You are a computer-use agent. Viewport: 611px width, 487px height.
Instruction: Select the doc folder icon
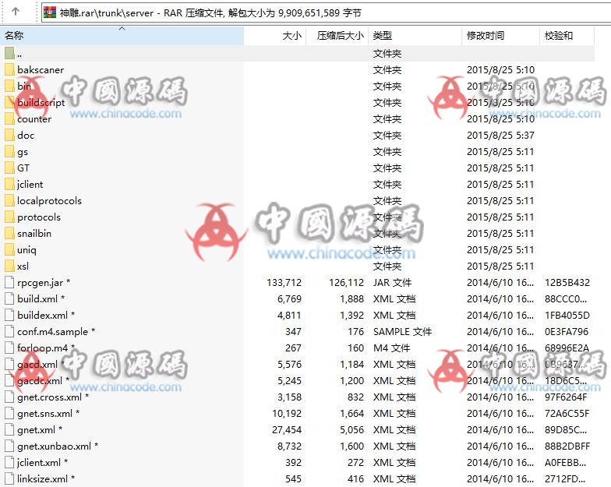coord(9,136)
